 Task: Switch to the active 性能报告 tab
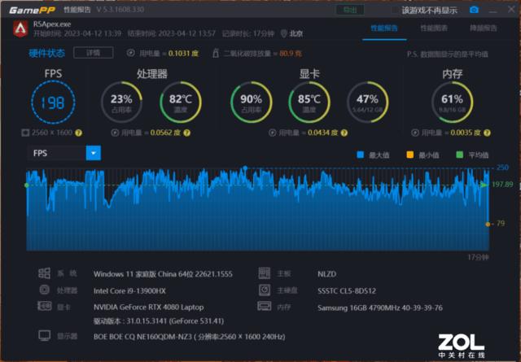coord(384,28)
